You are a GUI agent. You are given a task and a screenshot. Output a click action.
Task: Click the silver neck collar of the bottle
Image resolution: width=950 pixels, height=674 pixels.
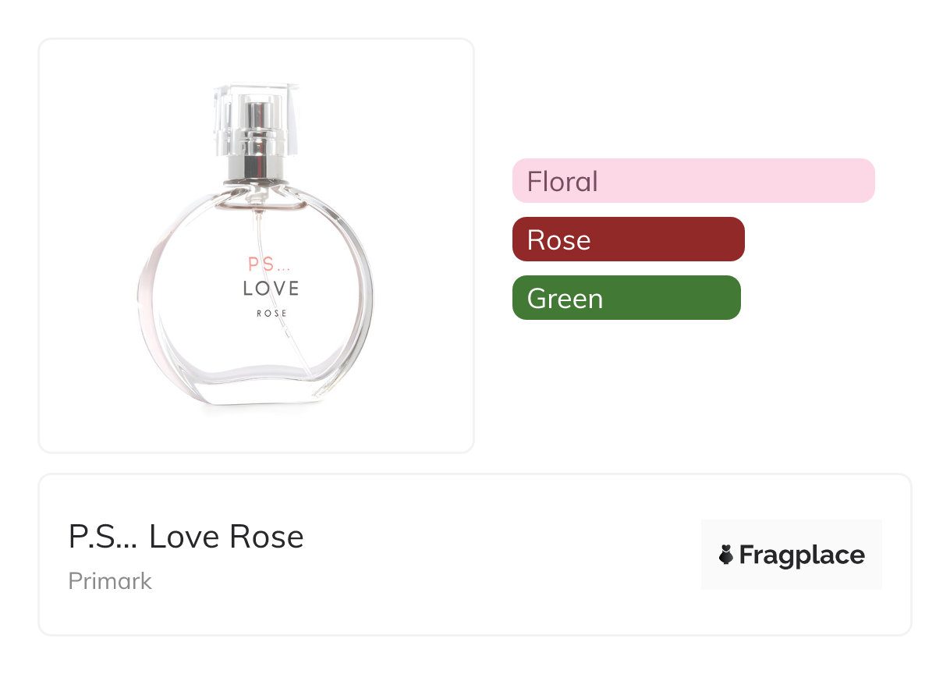255,167
